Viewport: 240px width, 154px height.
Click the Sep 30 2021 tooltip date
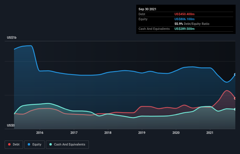[147, 9]
